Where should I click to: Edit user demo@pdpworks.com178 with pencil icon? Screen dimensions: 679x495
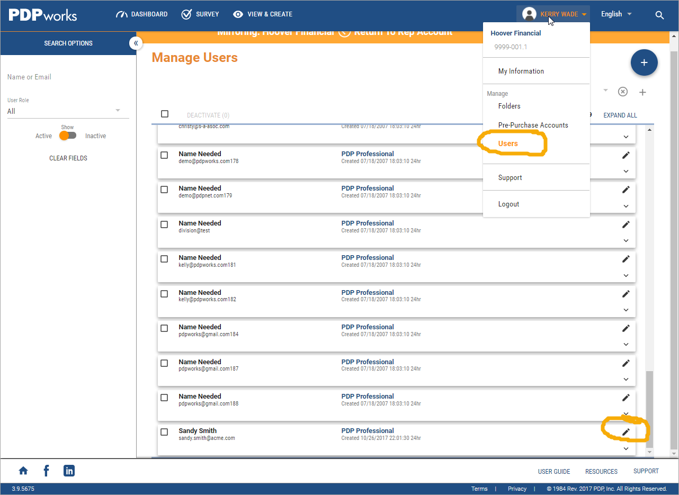click(626, 155)
